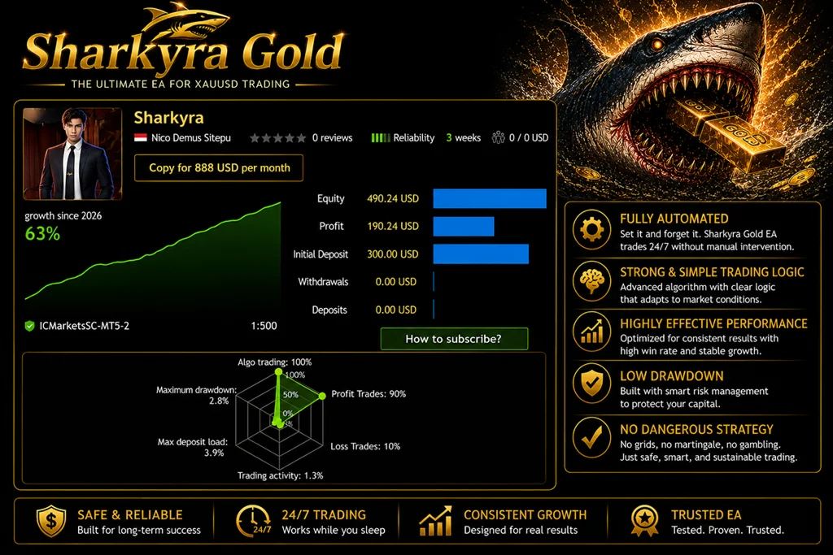Image resolution: width=833 pixels, height=555 pixels.
Task: Click the Low Drawdown heading
Action: pyautogui.click(x=671, y=376)
